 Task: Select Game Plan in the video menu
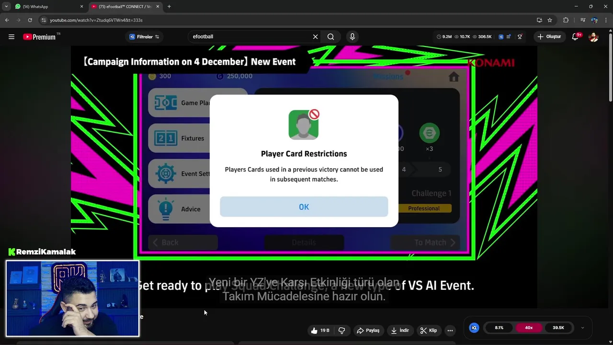[x=180, y=103]
